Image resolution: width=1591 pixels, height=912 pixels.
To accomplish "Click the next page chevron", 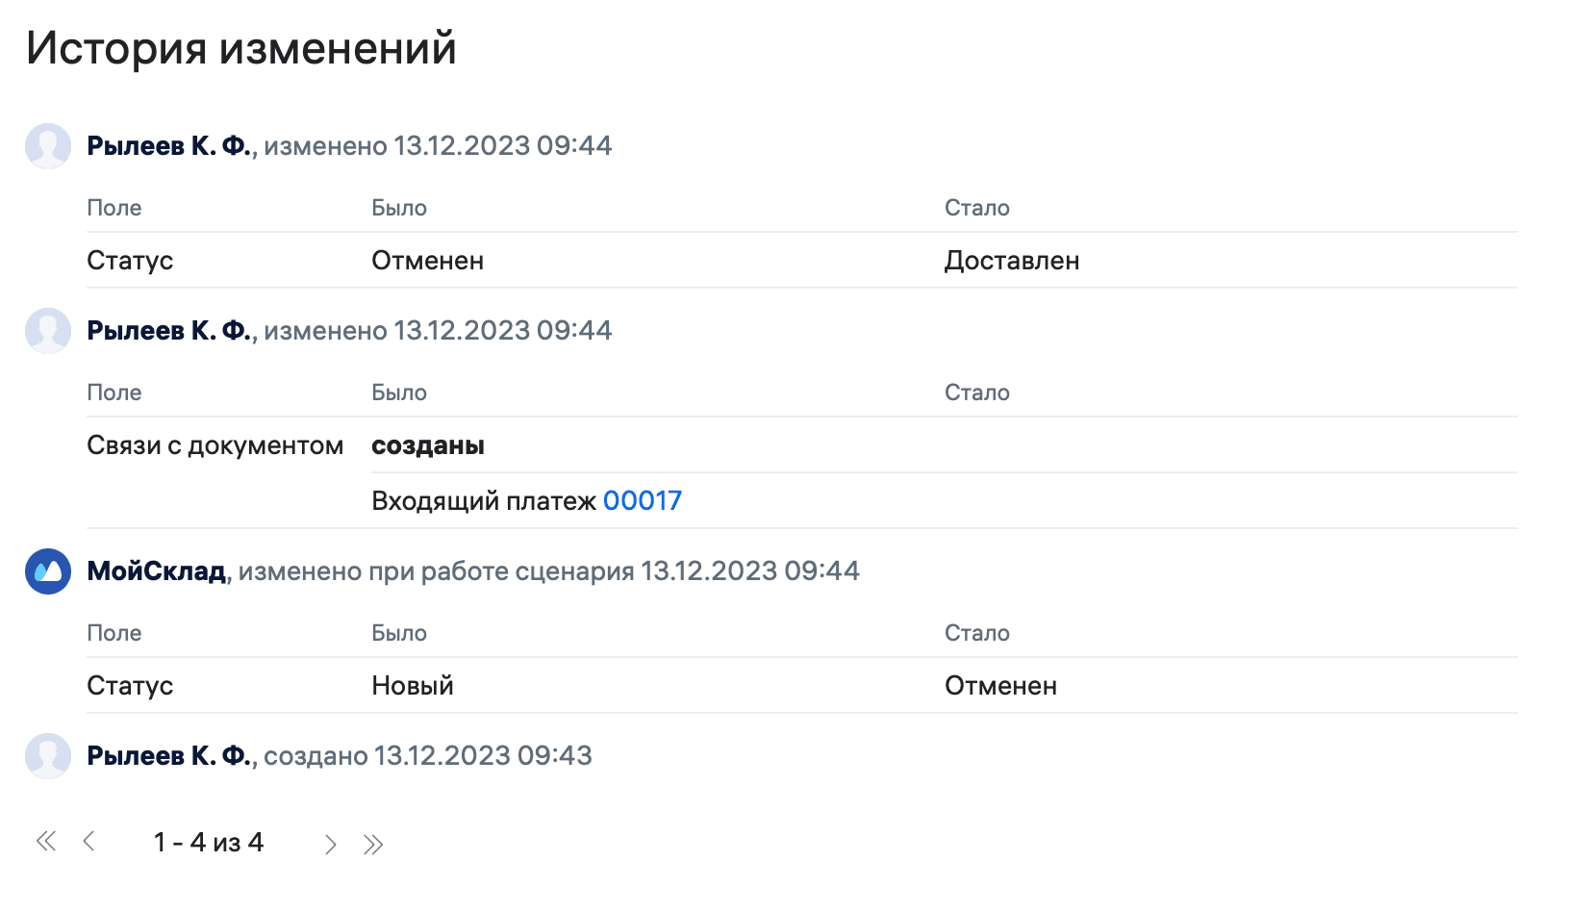I will coord(330,841).
